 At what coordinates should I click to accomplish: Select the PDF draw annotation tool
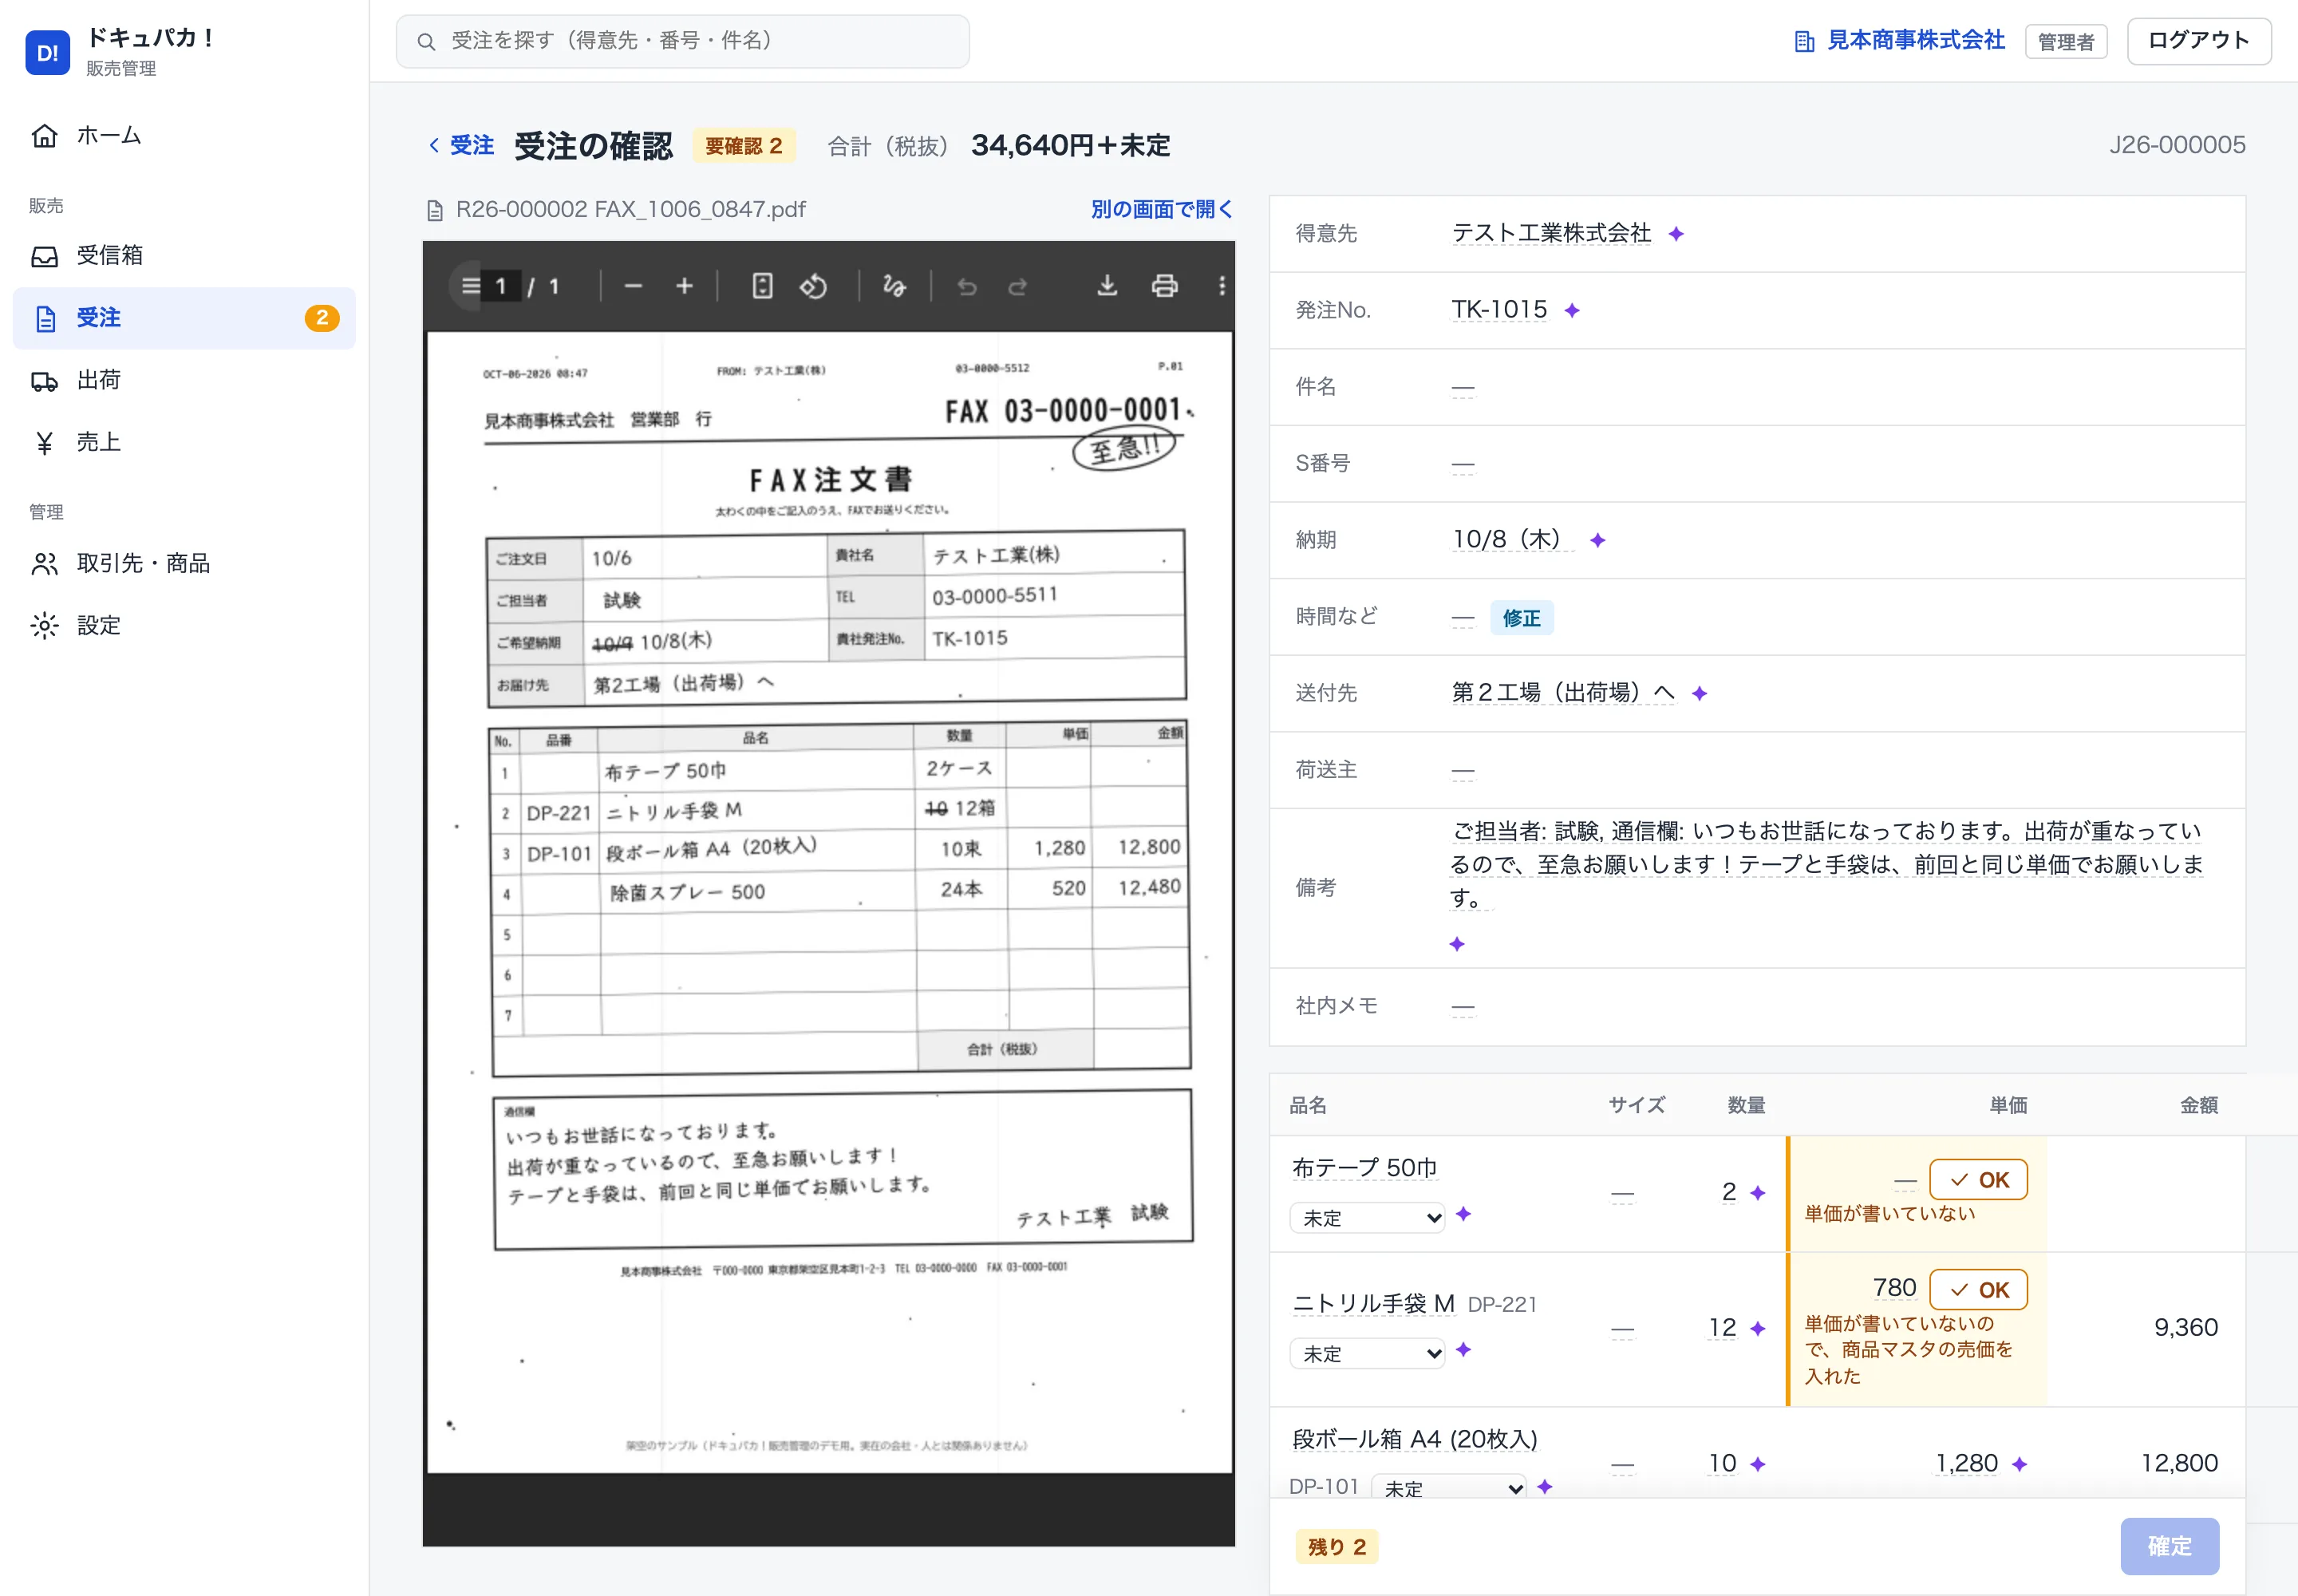coord(894,286)
